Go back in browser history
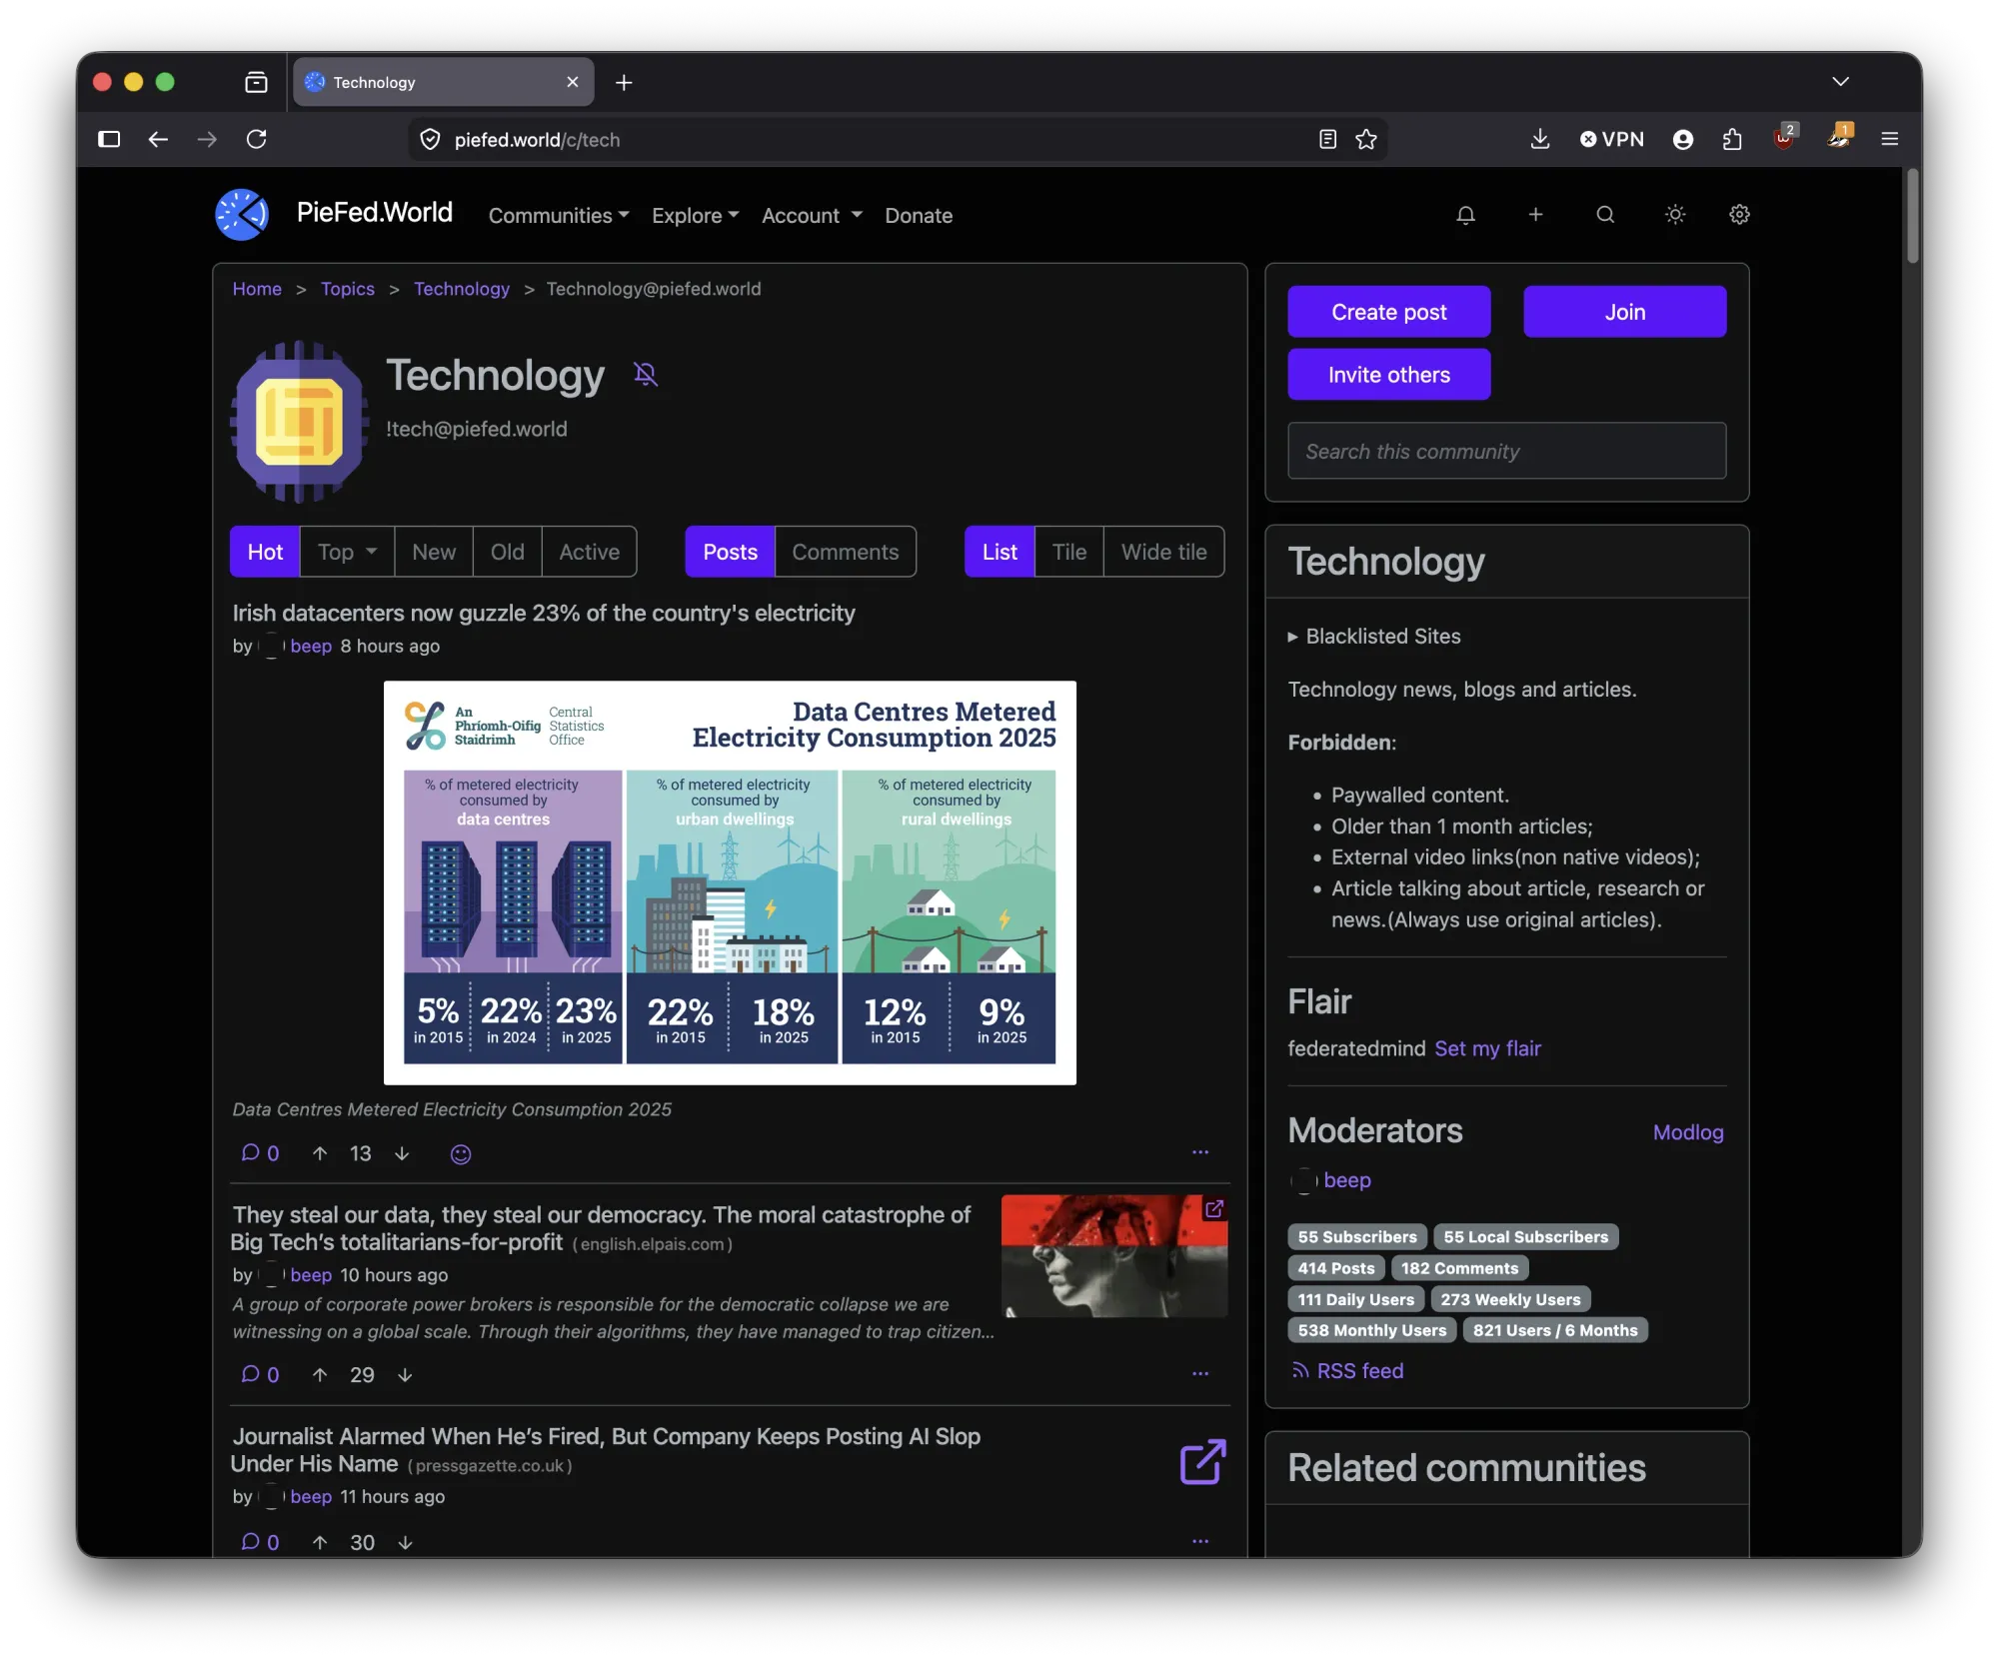 click(158, 139)
